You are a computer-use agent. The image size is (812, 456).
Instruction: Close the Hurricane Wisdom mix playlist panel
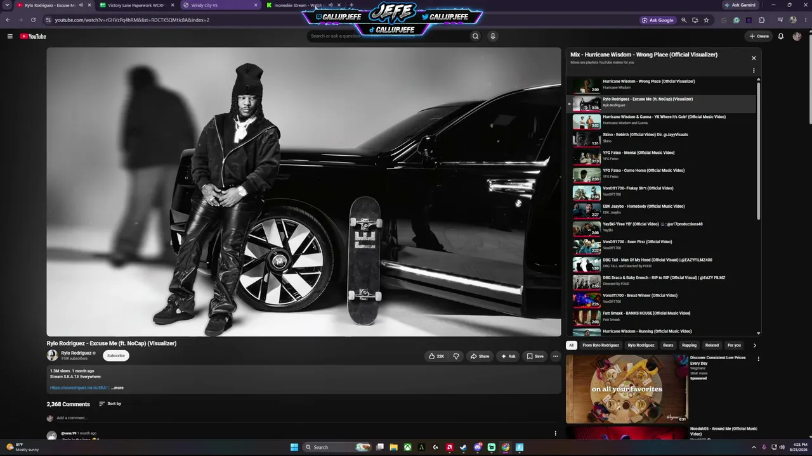point(754,58)
